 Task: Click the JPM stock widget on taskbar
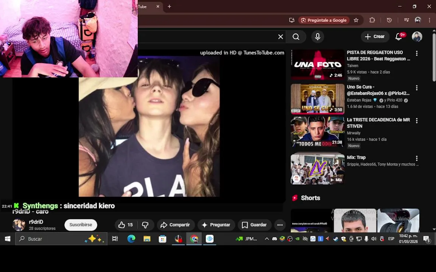click(x=246, y=239)
